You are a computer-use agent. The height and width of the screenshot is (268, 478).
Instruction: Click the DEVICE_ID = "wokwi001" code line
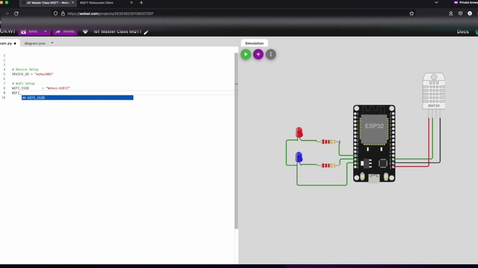pyautogui.click(x=32, y=74)
